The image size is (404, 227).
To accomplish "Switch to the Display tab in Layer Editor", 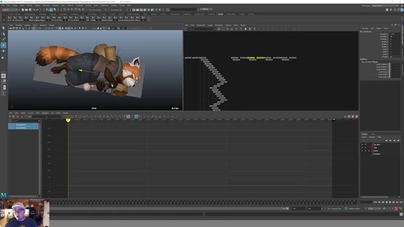I will click(x=364, y=134).
